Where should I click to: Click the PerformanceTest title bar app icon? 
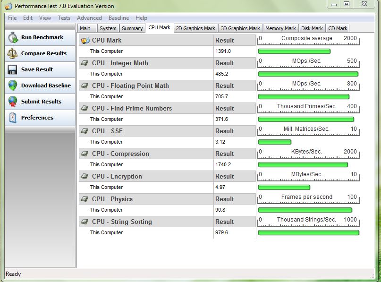8,6
